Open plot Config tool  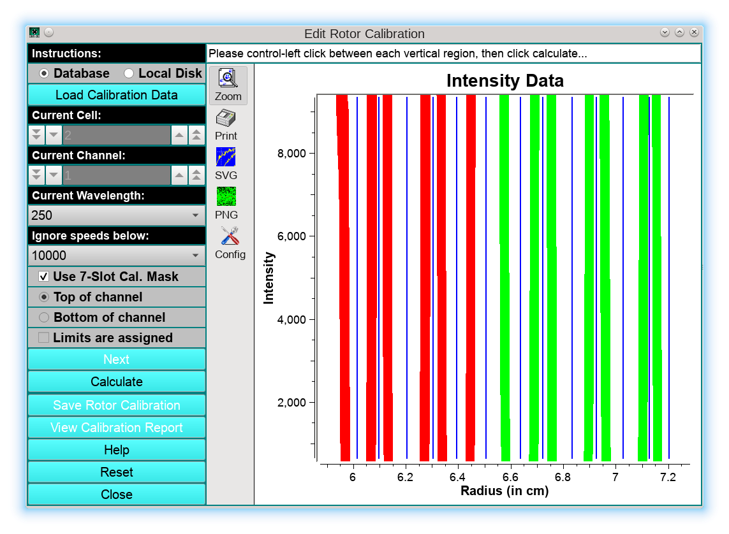(230, 243)
